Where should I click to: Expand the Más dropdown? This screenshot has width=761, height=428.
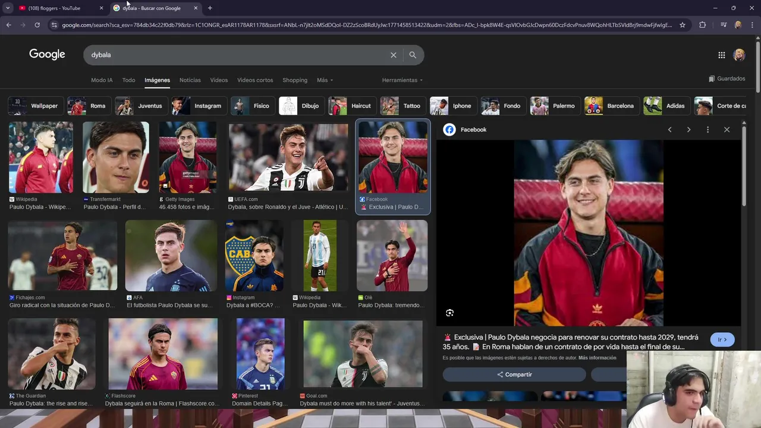(x=325, y=80)
